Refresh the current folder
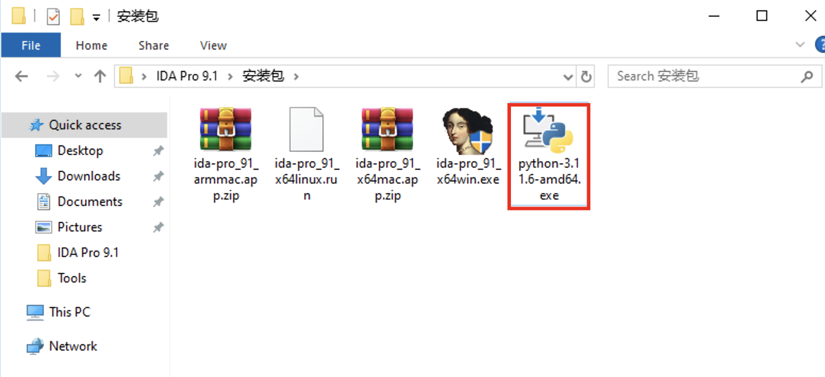Viewport: 825px width, 377px height. point(586,77)
